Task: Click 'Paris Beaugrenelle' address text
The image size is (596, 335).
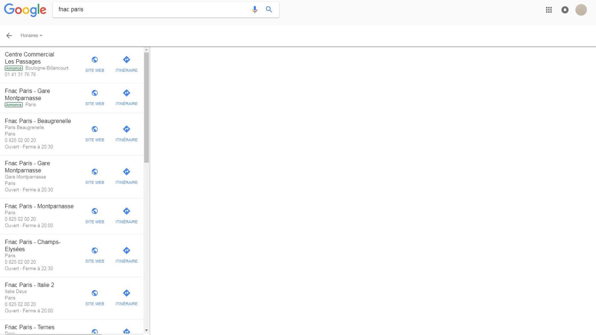Action: (24, 128)
